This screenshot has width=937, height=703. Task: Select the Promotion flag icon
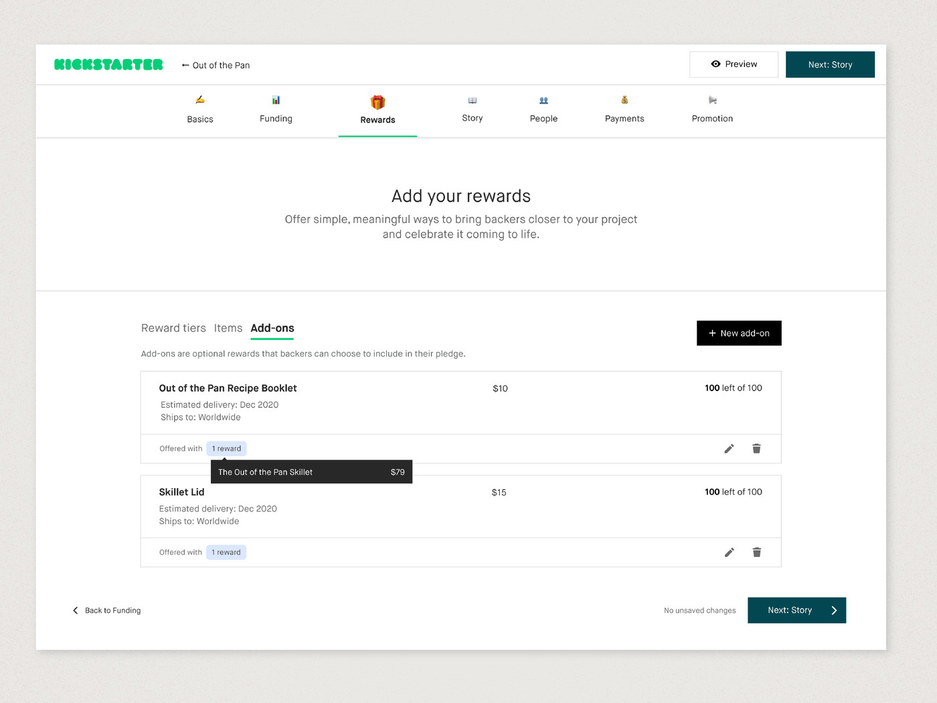click(711, 99)
